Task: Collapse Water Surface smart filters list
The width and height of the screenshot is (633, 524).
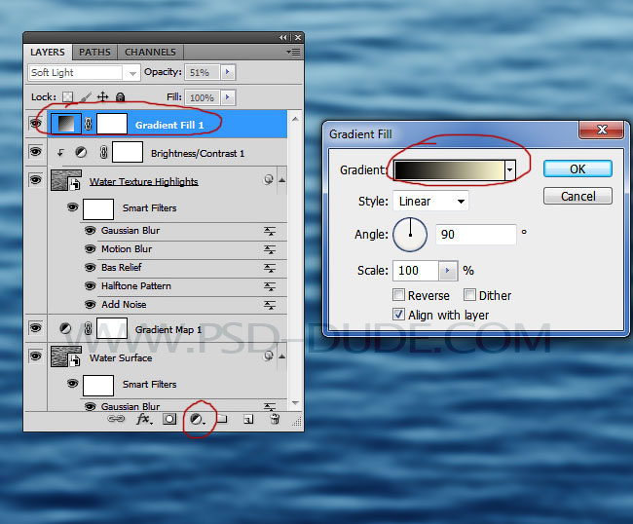Action: [x=282, y=356]
